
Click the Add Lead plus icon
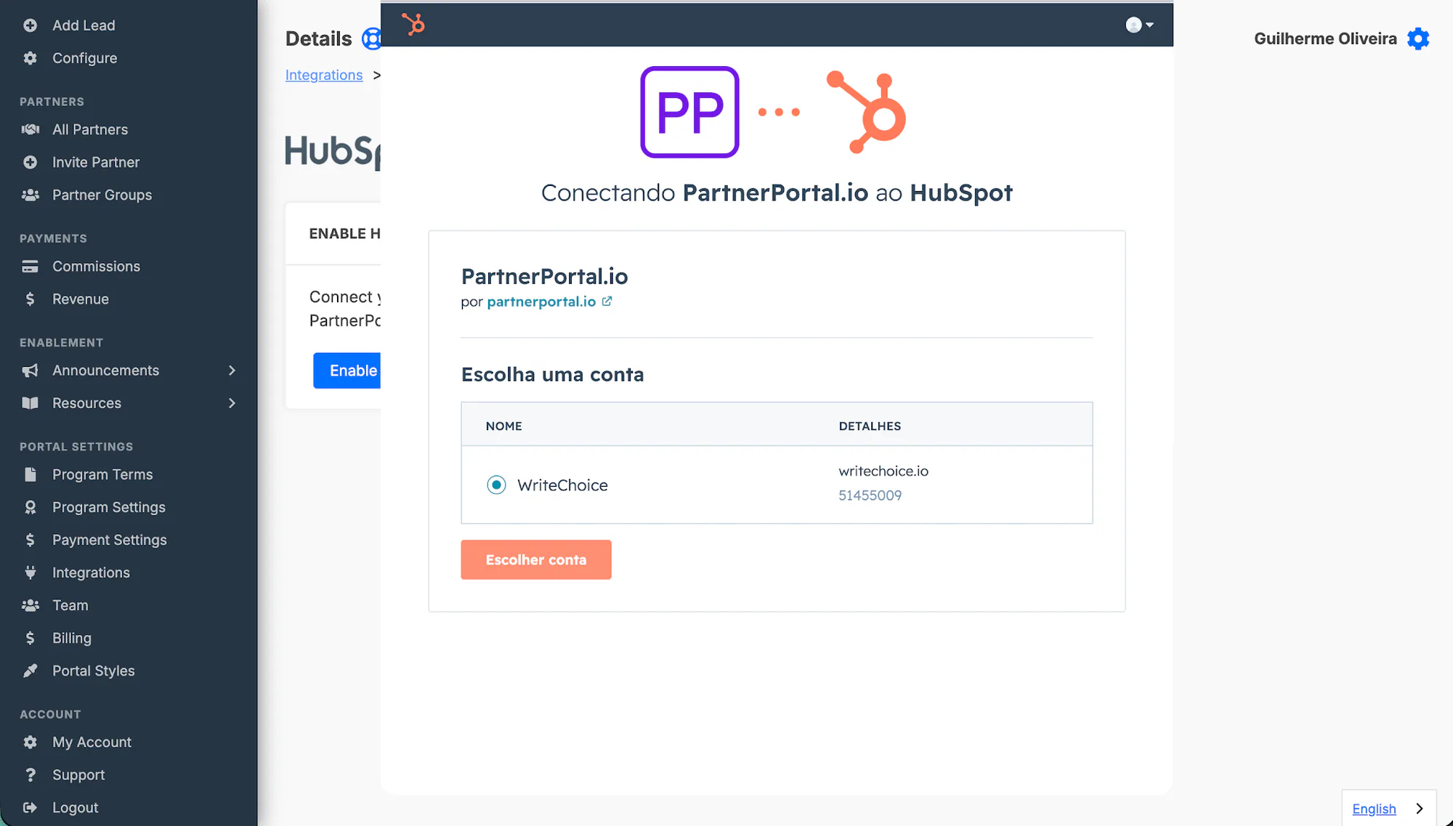pos(30,25)
